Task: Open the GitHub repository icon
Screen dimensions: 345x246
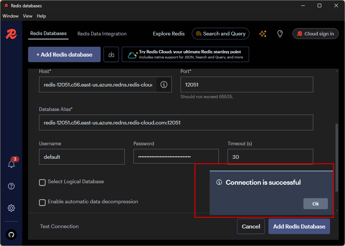Action: pos(11,235)
